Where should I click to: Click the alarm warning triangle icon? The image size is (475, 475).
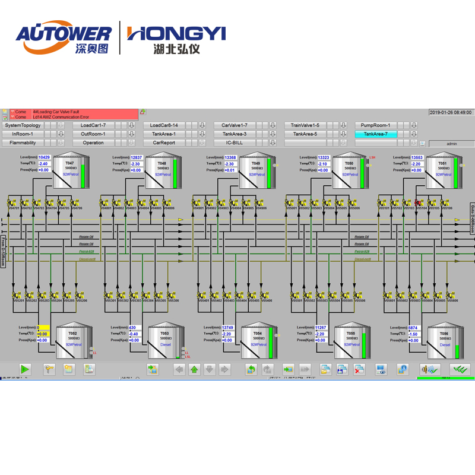pos(142,112)
